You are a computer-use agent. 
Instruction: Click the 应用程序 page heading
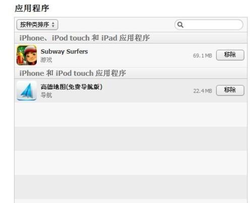[32, 8]
